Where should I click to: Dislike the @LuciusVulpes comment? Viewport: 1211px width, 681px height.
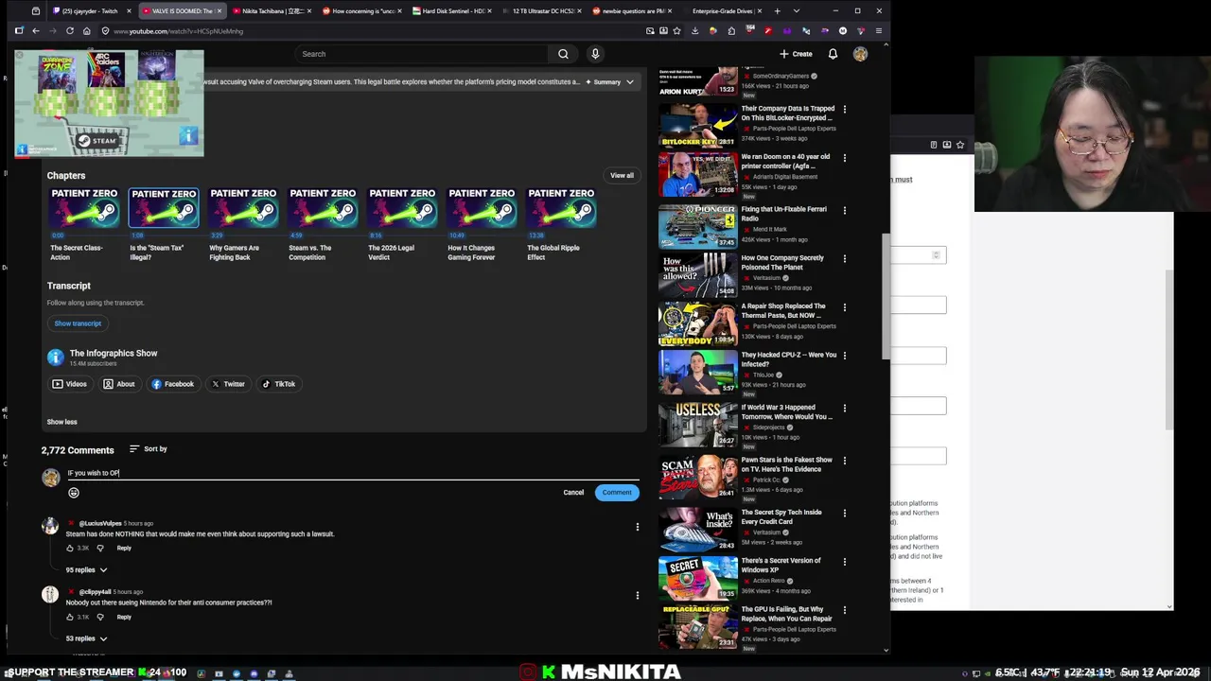tap(100, 549)
